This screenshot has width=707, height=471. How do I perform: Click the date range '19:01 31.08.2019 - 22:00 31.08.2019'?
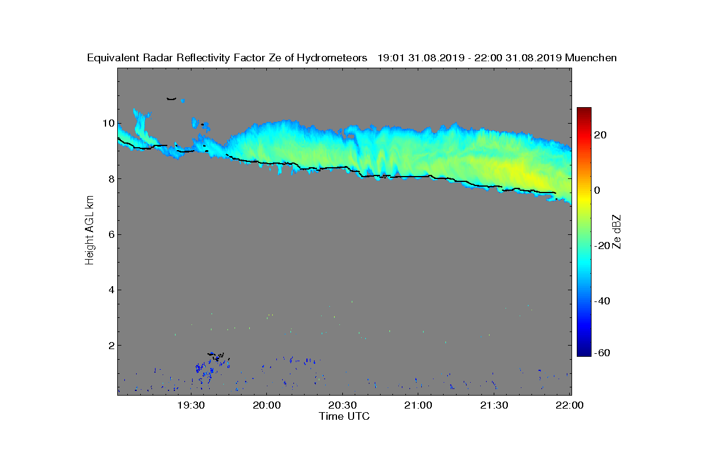pos(469,58)
